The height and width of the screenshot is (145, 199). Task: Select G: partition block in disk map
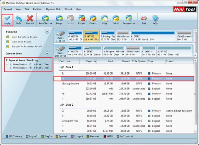75,36
